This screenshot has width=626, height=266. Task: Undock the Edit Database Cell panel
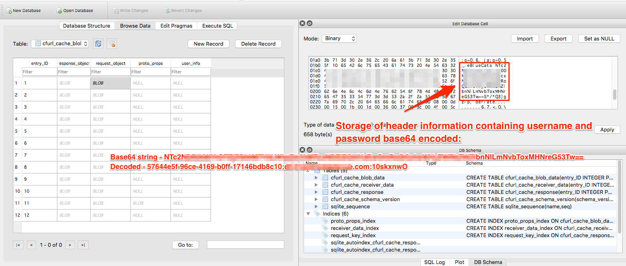310,24
